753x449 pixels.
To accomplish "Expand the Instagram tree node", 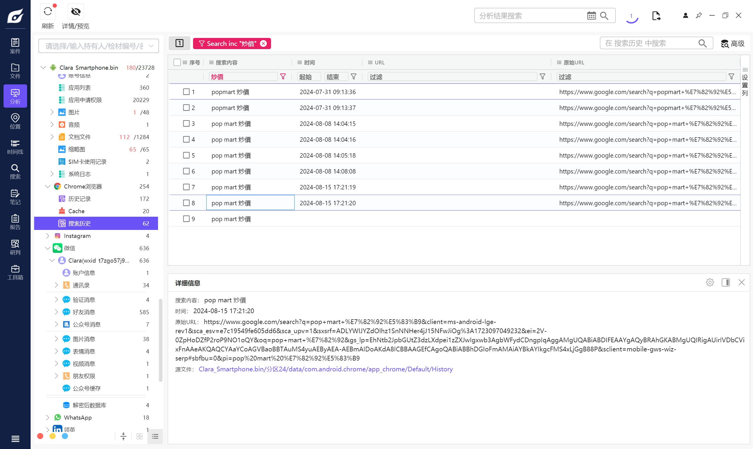I will point(48,236).
